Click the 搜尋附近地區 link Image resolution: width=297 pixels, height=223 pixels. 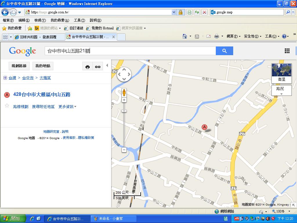click(x=43, y=107)
